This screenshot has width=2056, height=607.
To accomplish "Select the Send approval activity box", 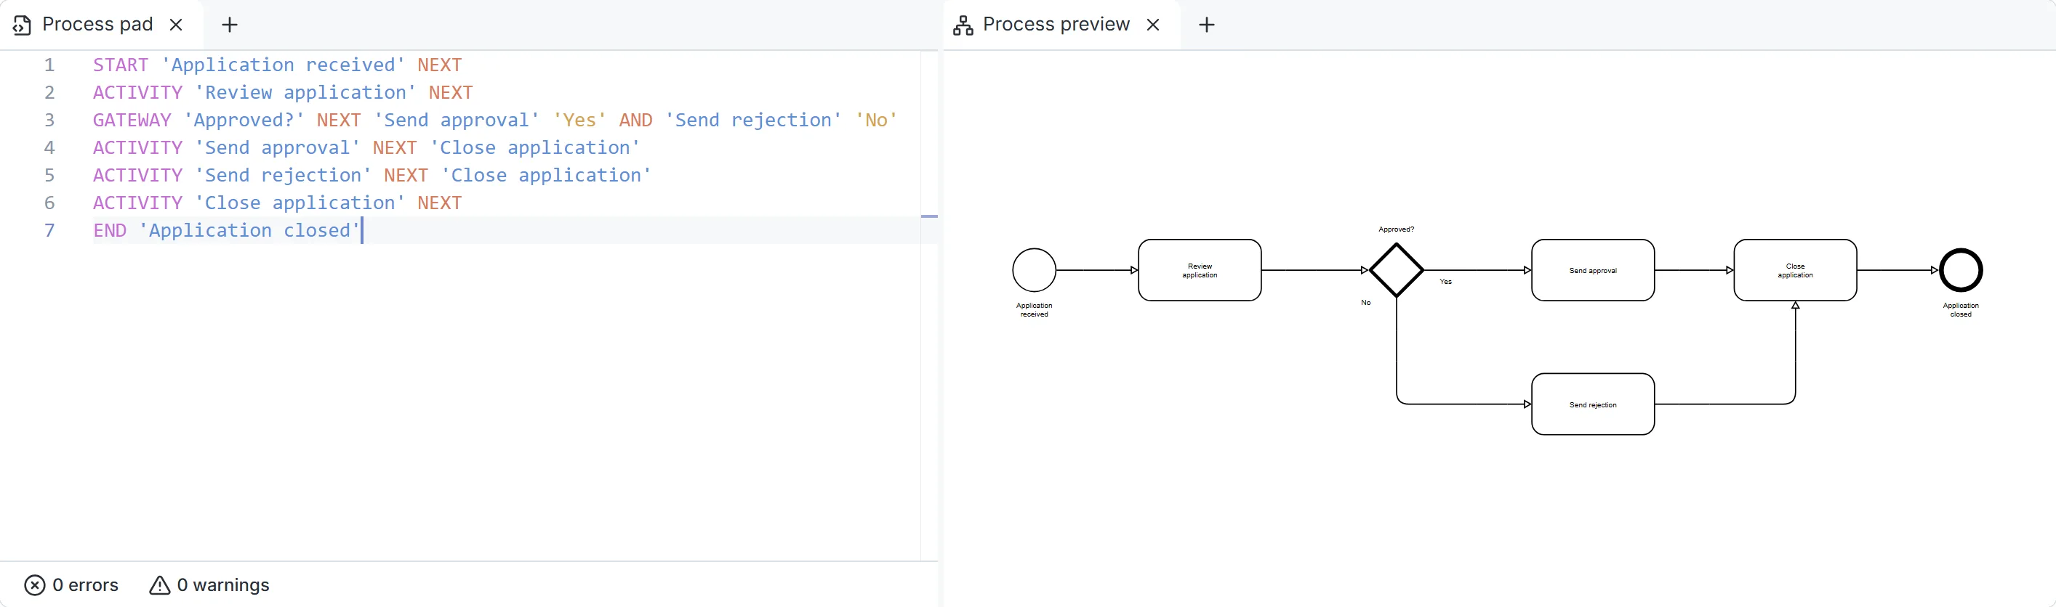I will coord(1593,270).
